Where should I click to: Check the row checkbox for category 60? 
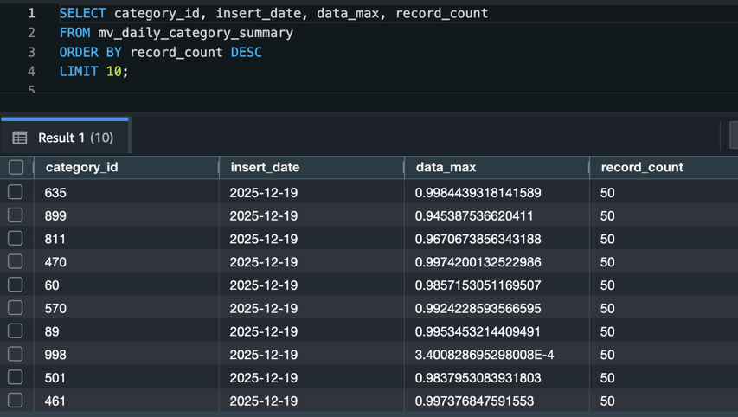coord(15,285)
